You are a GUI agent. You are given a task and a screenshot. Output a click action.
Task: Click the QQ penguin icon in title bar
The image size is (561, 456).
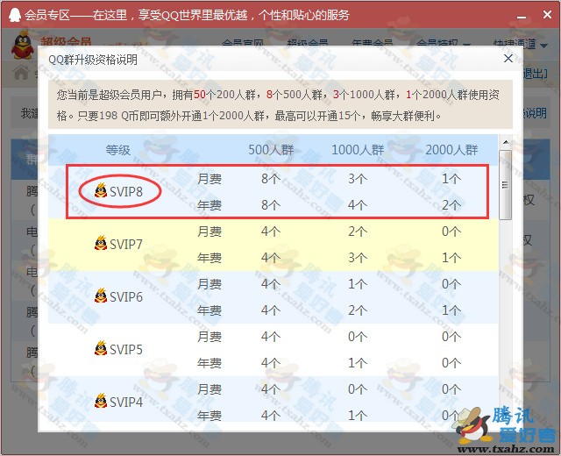click(x=15, y=15)
